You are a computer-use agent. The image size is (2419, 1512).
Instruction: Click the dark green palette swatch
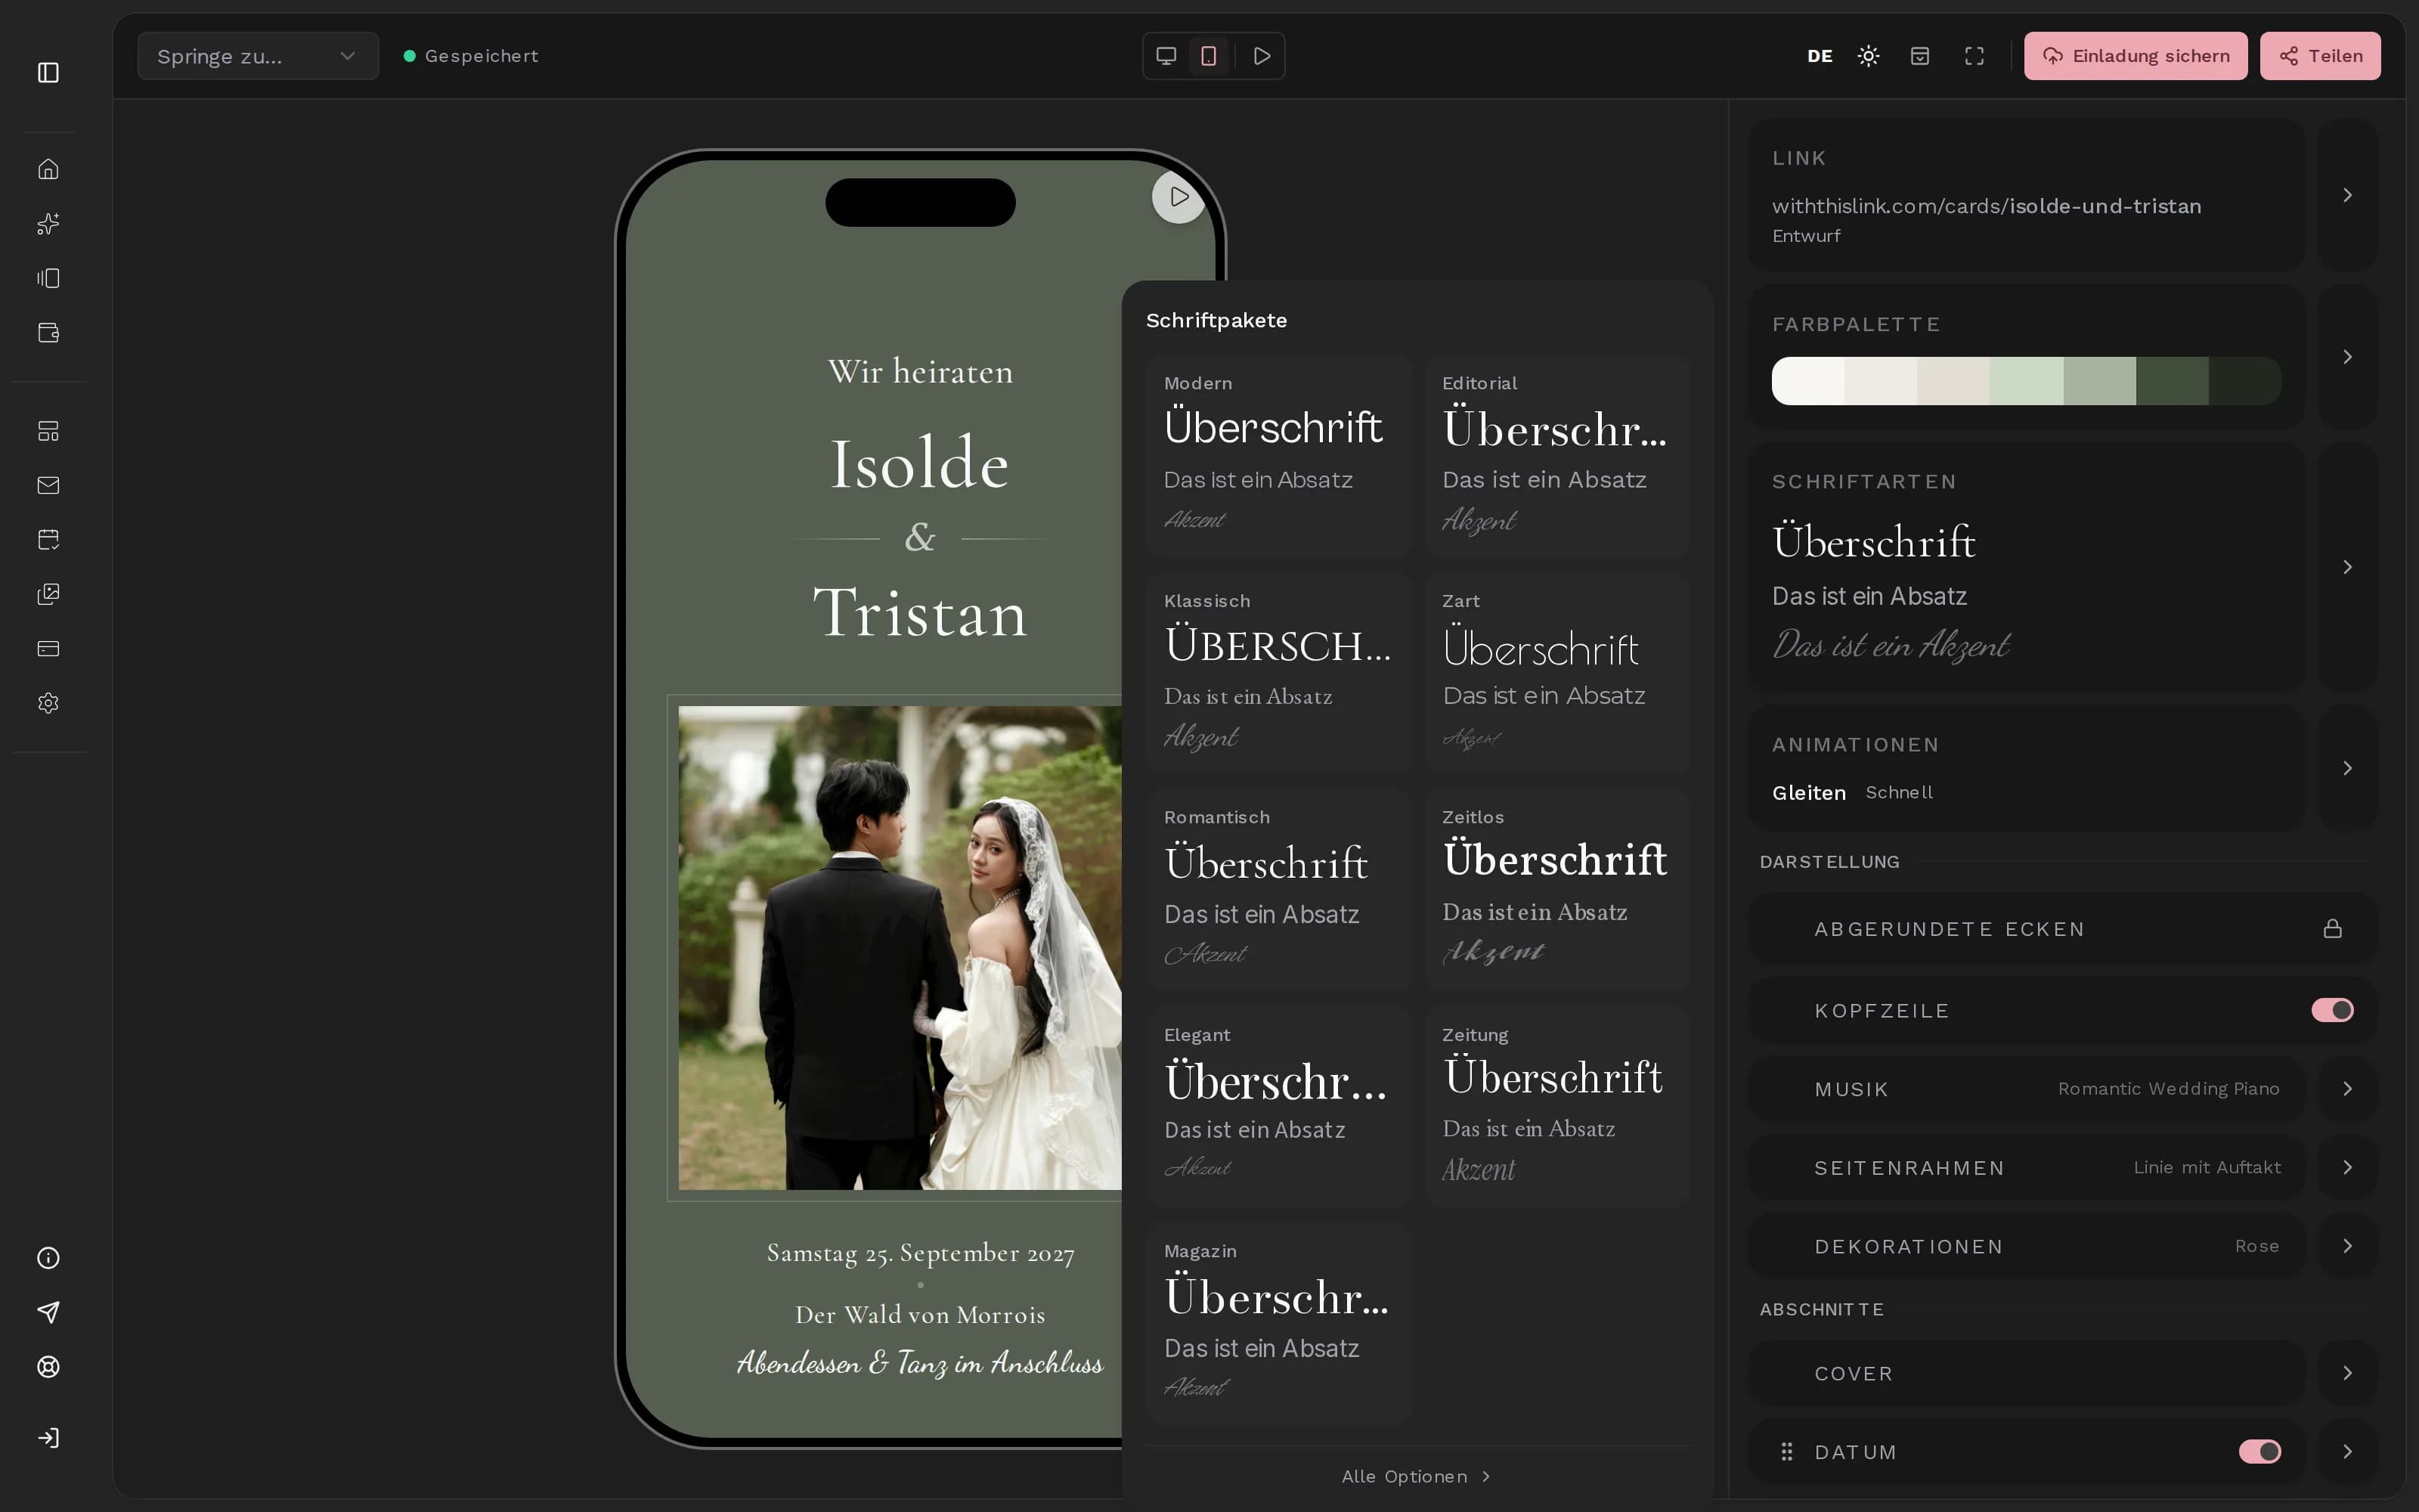[2172, 381]
